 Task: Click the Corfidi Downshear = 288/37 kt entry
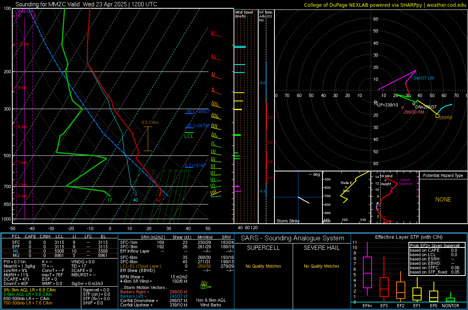click(x=154, y=300)
